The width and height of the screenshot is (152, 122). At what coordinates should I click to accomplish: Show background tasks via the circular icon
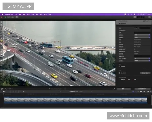(x=17, y=17)
